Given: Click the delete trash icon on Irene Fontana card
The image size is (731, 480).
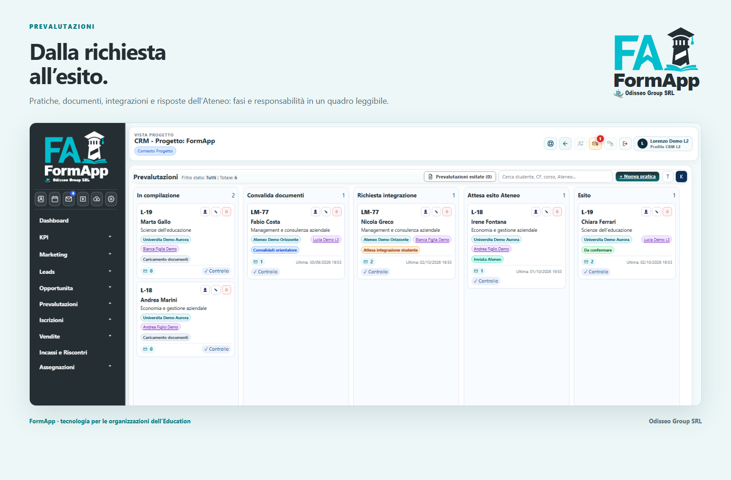Looking at the screenshot, I should pyautogui.click(x=557, y=212).
